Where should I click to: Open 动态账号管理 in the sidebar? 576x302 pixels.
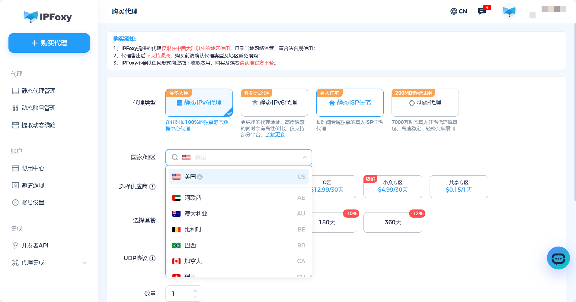click(x=38, y=108)
